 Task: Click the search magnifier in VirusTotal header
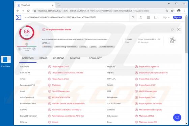click(133, 17)
